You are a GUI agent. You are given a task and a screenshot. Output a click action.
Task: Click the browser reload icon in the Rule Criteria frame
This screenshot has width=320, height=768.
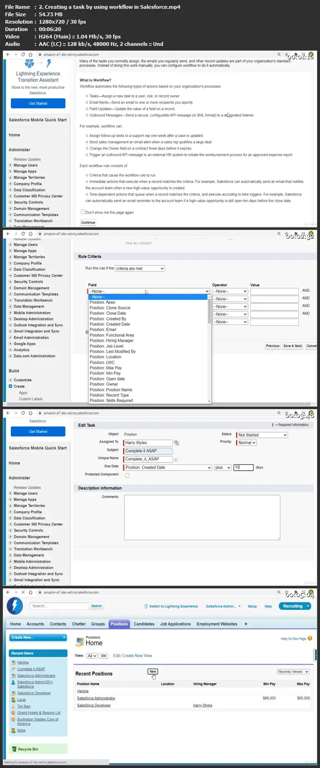pos(23,234)
